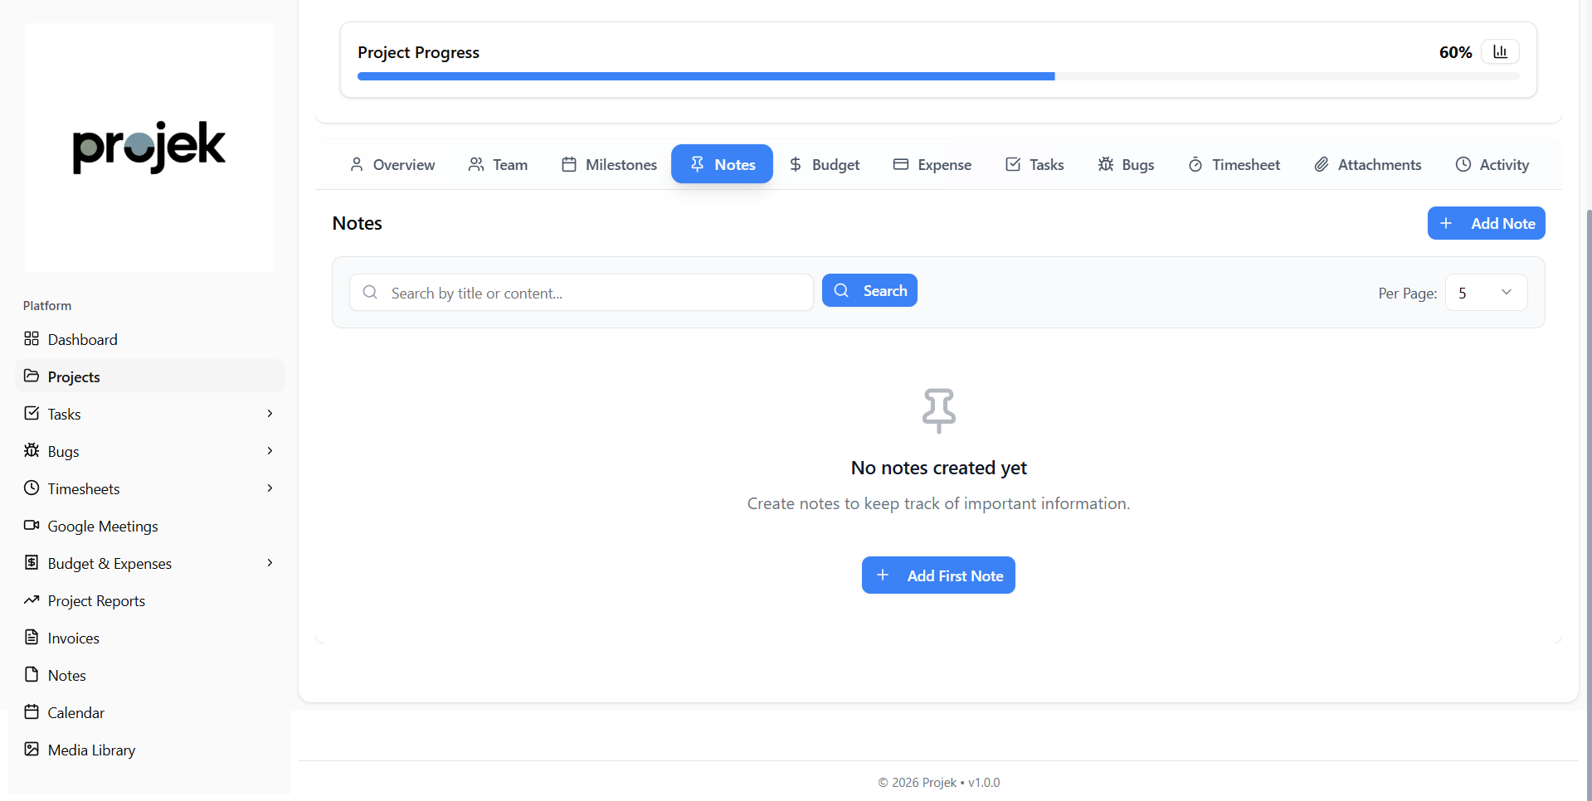
Task: Expand the Timesheets sidebar submenu
Action: click(270, 488)
